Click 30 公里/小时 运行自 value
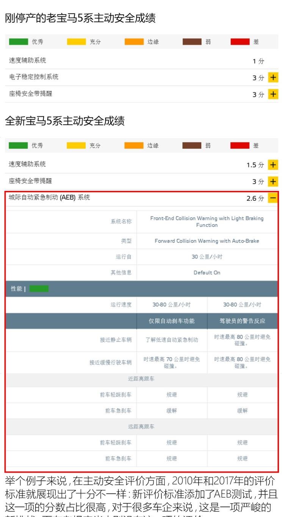Image resolution: width=282 pixels, height=517 pixels. pos(207,257)
